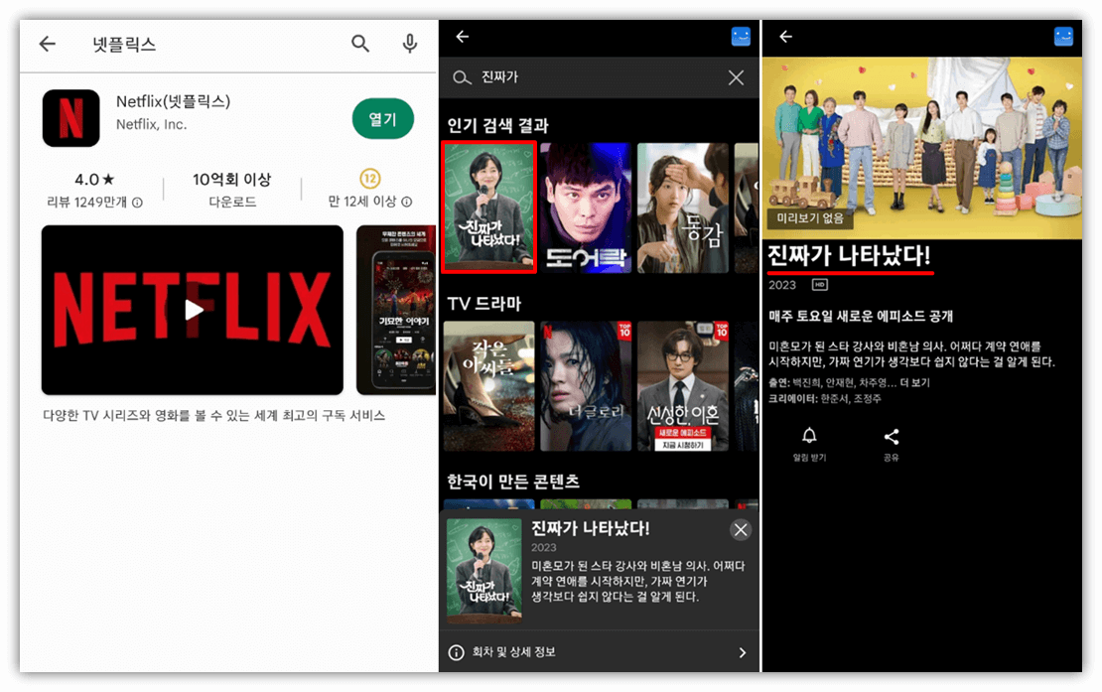Select the Netflix(넷플릭스) app title
This screenshot has height=692, width=1102.
click(x=173, y=101)
